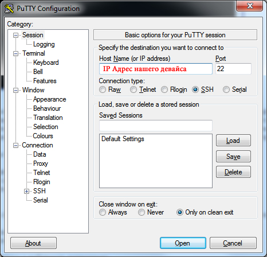Select Default Settings in session list
Viewport: 267px width, 257px height.
tap(123, 139)
